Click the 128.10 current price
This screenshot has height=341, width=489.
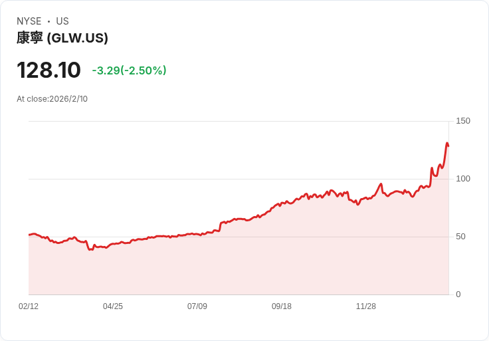[49, 70]
